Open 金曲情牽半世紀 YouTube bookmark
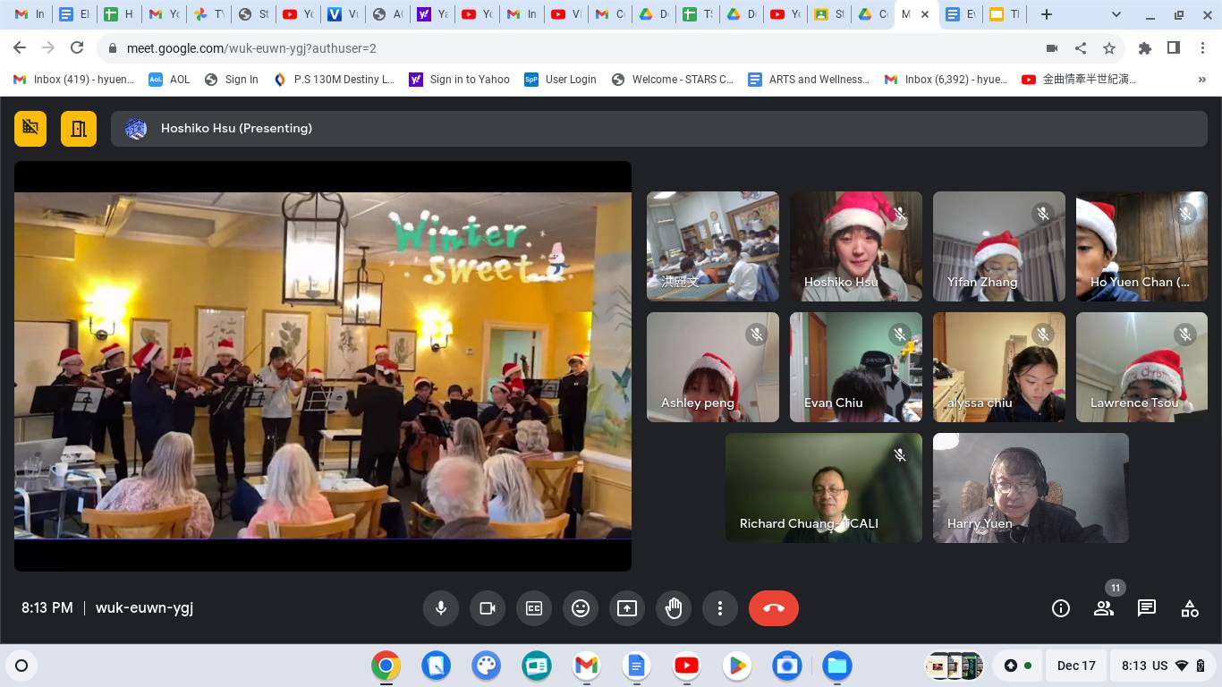Screen dimensions: 1222x687 tap(1080, 80)
